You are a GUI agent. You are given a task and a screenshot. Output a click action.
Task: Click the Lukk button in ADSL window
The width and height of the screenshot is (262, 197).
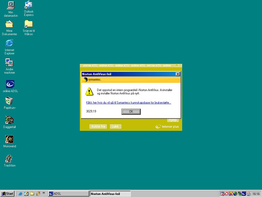point(115,126)
